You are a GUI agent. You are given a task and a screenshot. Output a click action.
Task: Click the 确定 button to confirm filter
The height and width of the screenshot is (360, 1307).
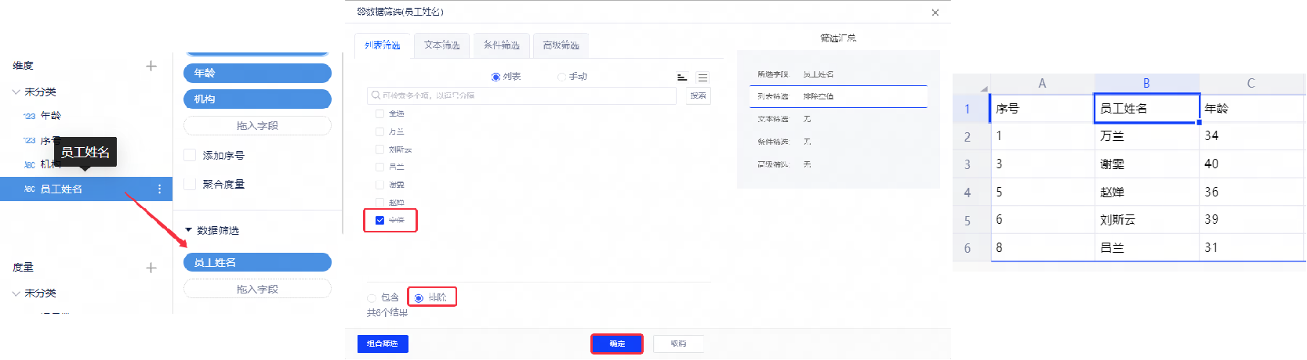(617, 344)
